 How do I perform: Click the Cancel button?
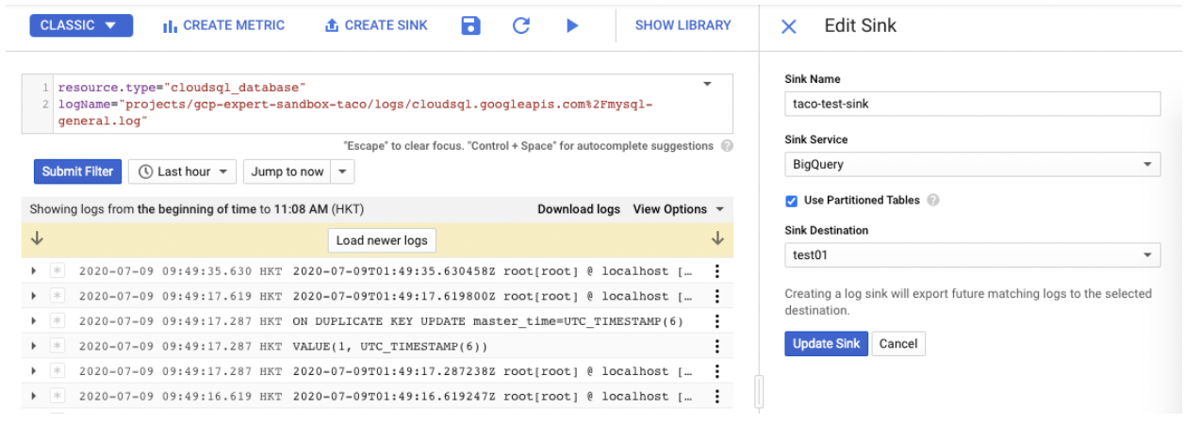(898, 344)
